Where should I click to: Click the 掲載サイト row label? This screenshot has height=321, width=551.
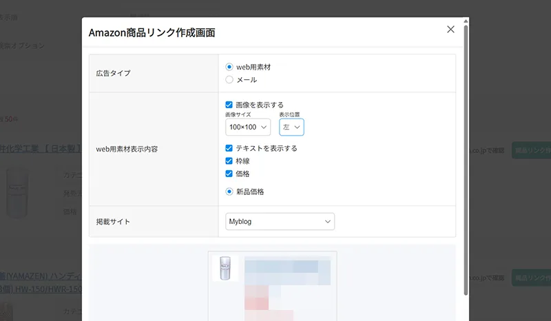pyautogui.click(x=113, y=222)
